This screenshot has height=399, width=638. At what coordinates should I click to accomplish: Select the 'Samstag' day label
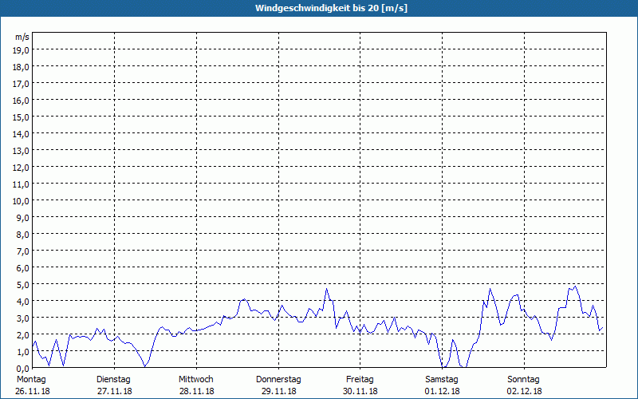[x=442, y=380]
